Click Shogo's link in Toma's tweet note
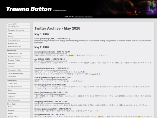157x118 pixels. pyautogui.click(x=48, y=70)
